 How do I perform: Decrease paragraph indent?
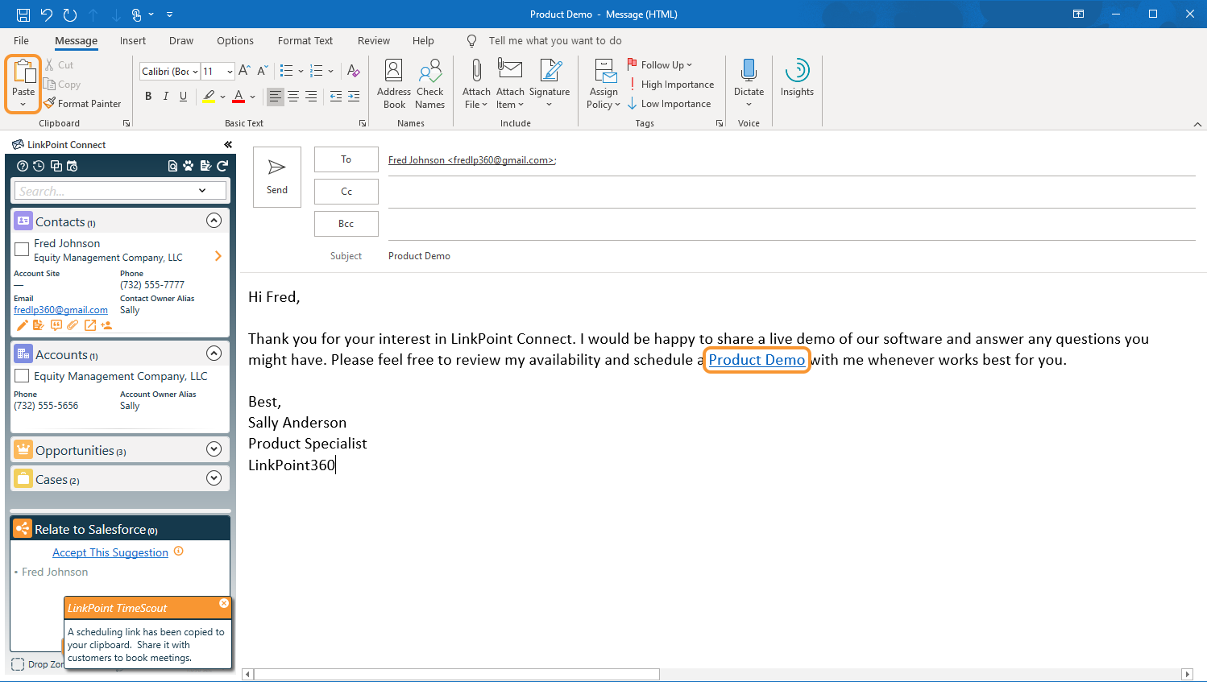[x=336, y=96]
